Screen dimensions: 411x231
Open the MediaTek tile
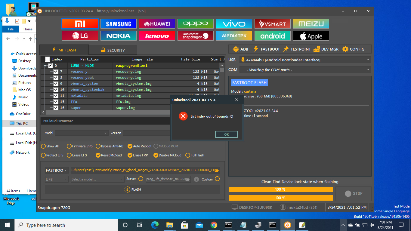(234, 36)
